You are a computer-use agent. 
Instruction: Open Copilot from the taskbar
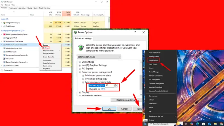[192, 124]
